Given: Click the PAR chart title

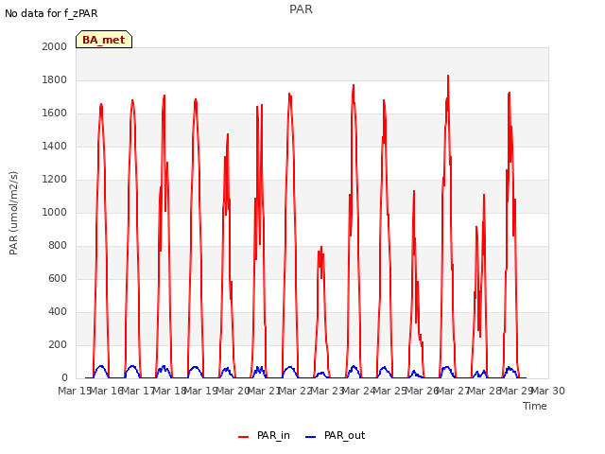Looking at the screenshot, I should pyautogui.click(x=301, y=9).
